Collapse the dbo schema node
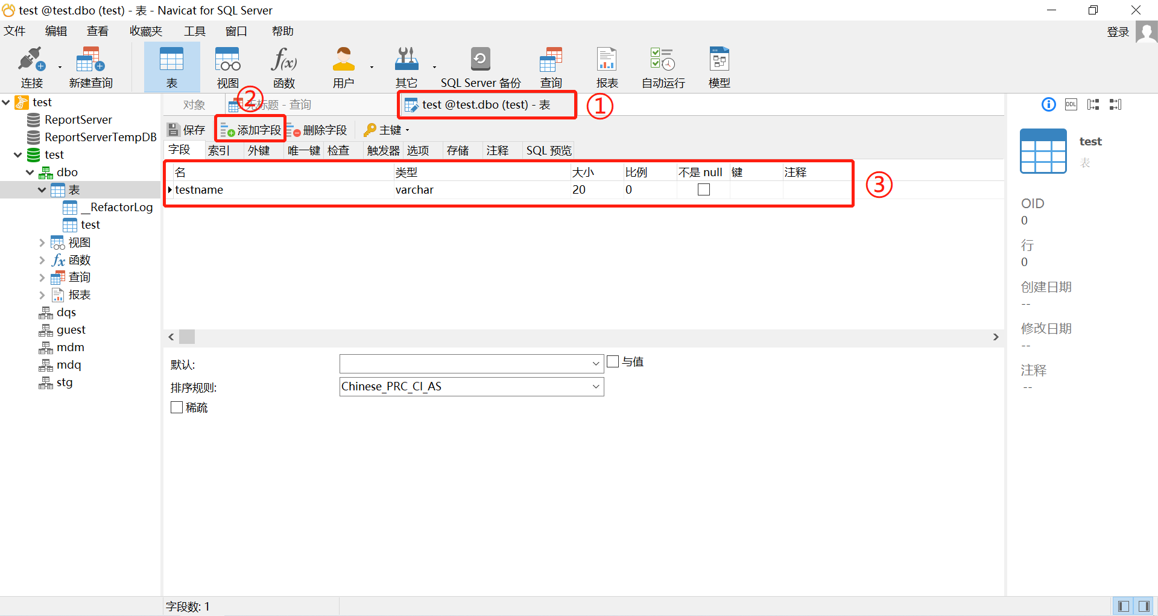 [30, 173]
